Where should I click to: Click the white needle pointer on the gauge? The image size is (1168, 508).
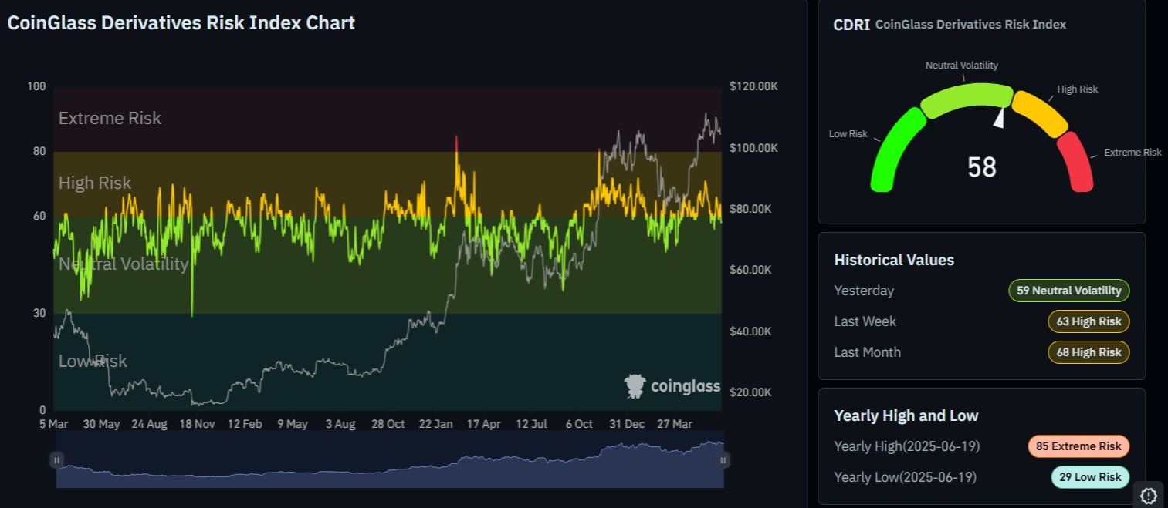1000,117
